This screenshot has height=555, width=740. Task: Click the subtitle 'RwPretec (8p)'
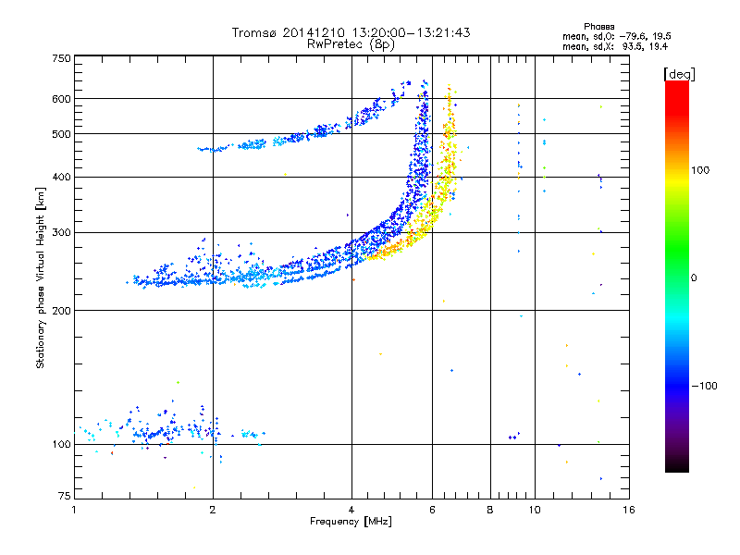[351, 44]
